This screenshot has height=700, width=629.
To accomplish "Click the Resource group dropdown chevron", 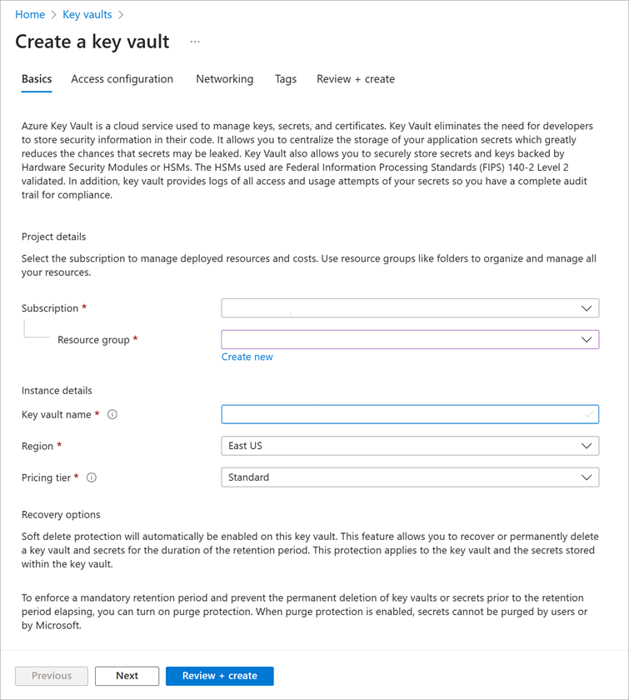I will point(587,340).
